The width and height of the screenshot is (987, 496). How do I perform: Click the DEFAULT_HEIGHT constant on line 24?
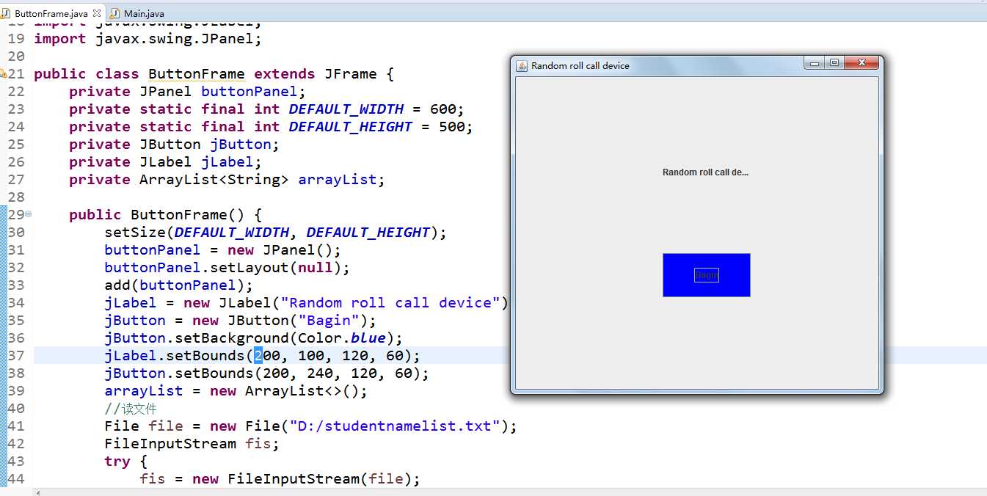(x=350, y=126)
